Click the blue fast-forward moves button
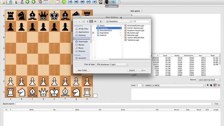This screenshot has width=224, height=126. click(x=83, y=2)
